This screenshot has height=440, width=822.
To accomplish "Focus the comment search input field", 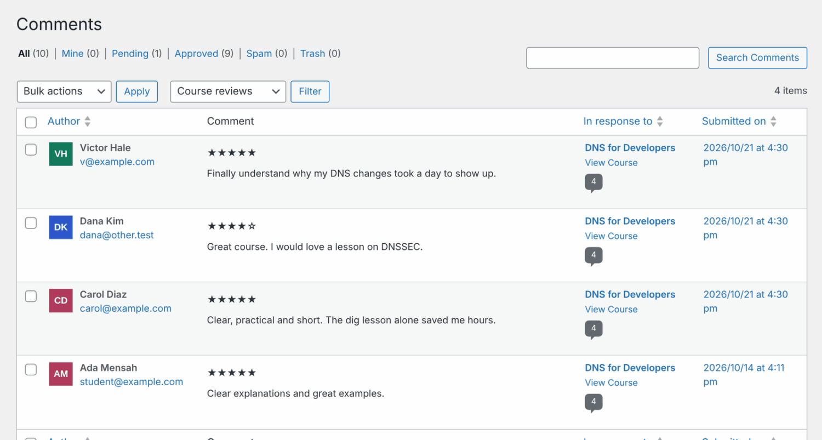I will pyautogui.click(x=613, y=58).
